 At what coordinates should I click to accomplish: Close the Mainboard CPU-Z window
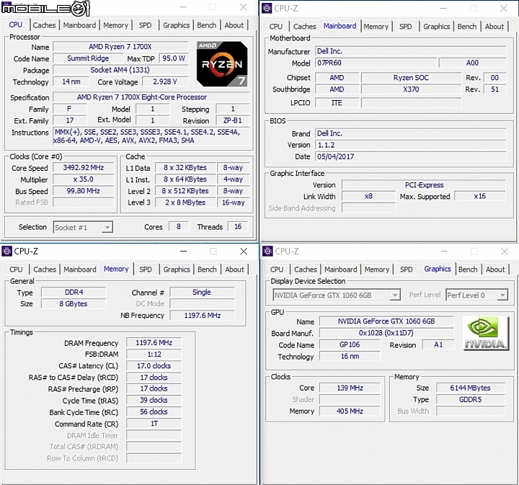(x=503, y=9)
